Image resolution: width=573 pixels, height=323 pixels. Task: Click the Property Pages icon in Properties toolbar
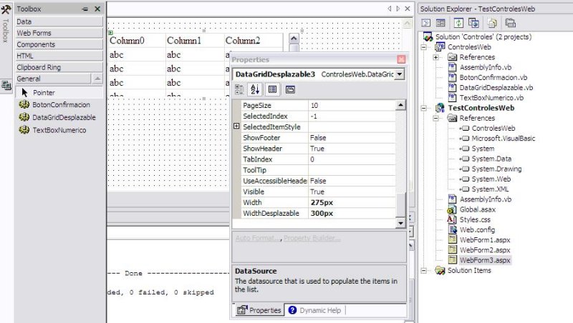coord(290,89)
